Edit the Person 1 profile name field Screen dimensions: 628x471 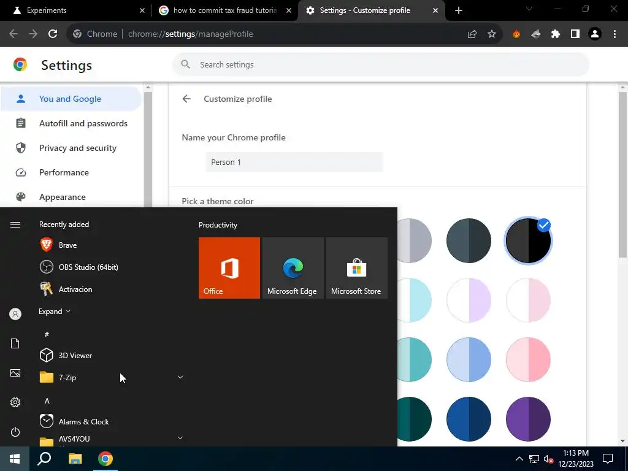point(294,162)
